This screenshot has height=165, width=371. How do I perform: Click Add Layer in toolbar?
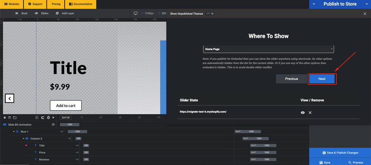pyautogui.click(x=65, y=13)
